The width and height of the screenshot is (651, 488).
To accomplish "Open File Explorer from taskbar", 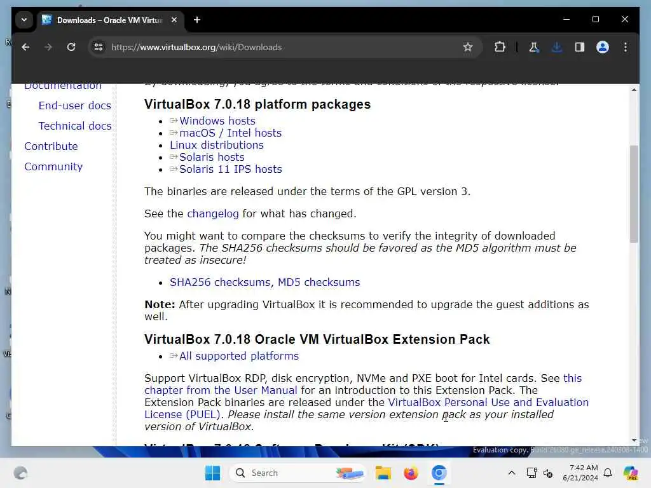I will pyautogui.click(x=383, y=473).
